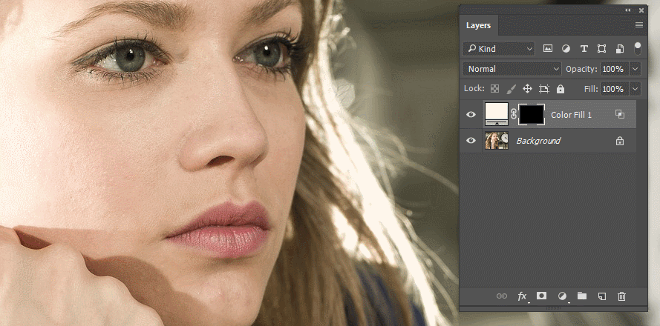The image size is (660, 326).
Task: Open the Normal blend mode dropdown
Action: point(512,69)
